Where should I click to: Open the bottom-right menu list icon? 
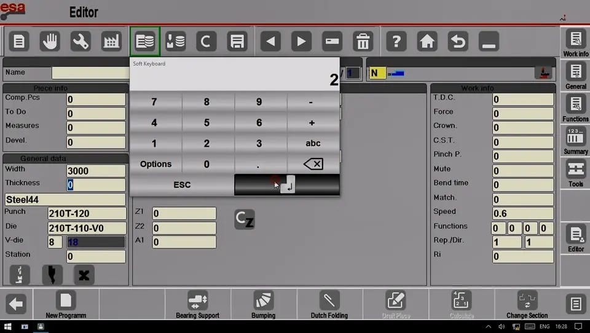(x=575, y=304)
